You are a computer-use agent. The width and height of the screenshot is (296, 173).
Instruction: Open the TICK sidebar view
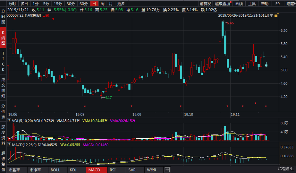point(3,61)
